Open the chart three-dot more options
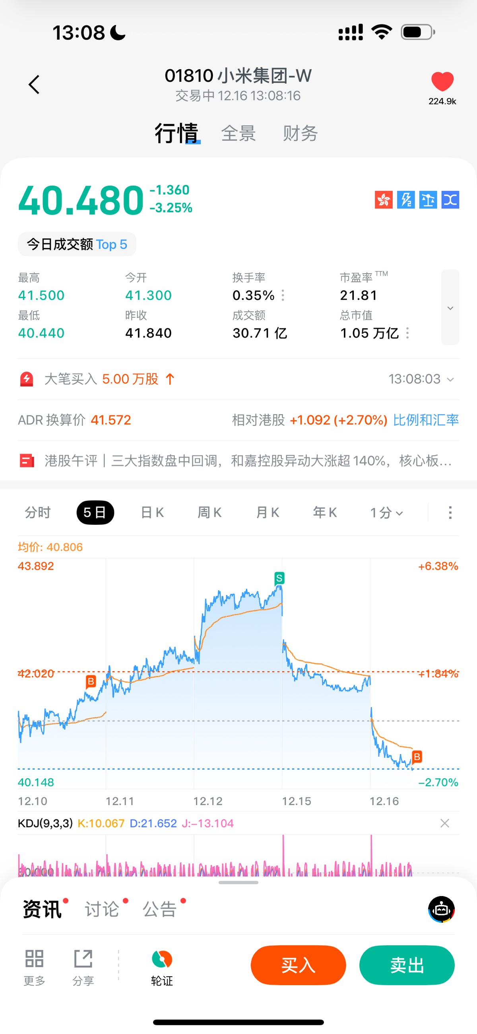 (450, 512)
